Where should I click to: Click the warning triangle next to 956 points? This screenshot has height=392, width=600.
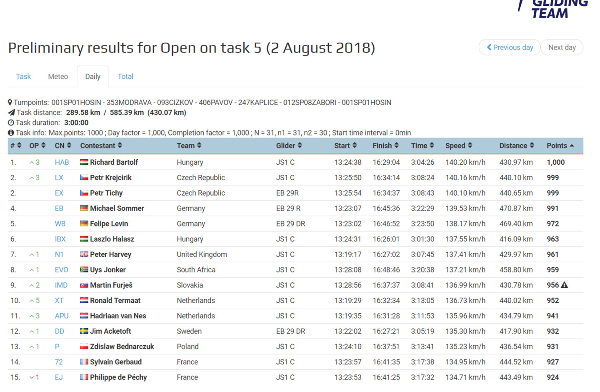[x=565, y=285]
